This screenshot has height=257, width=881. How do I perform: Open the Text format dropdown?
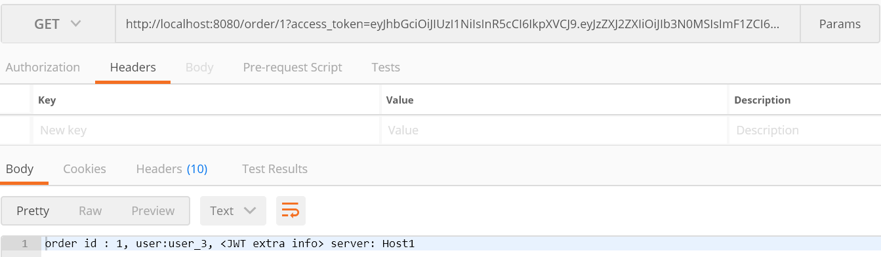click(x=233, y=210)
